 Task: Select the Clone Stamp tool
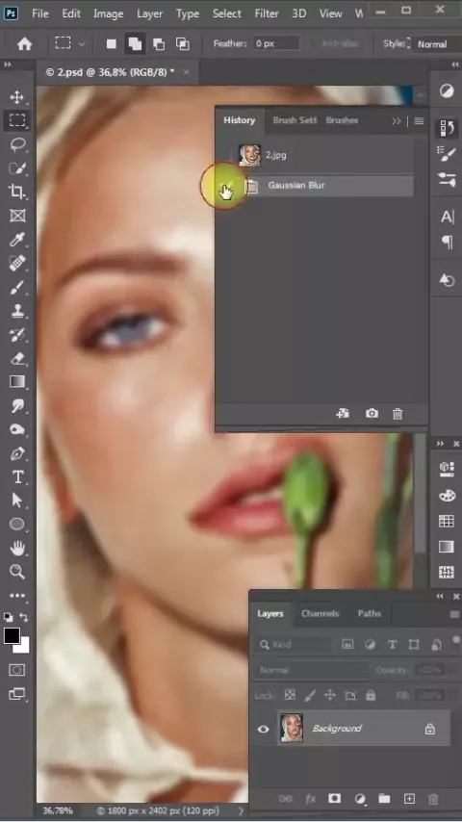(x=16, y=311)
